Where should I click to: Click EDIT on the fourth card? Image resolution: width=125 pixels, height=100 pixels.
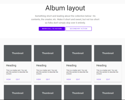pos(108,79)
